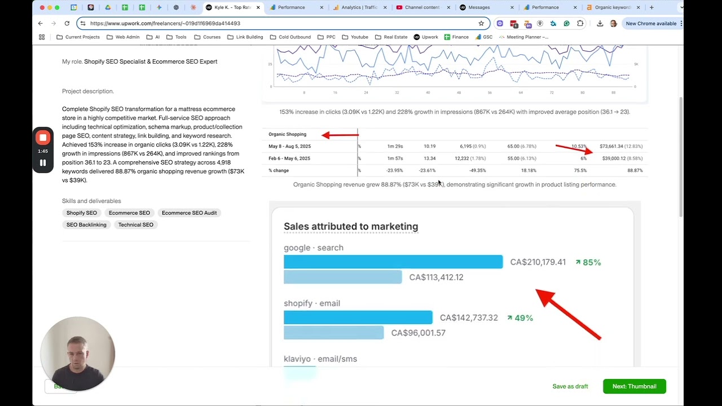Screen dimensions: 722x406
Task: Stop the screen recording
Action: click(x=43, y=138)
